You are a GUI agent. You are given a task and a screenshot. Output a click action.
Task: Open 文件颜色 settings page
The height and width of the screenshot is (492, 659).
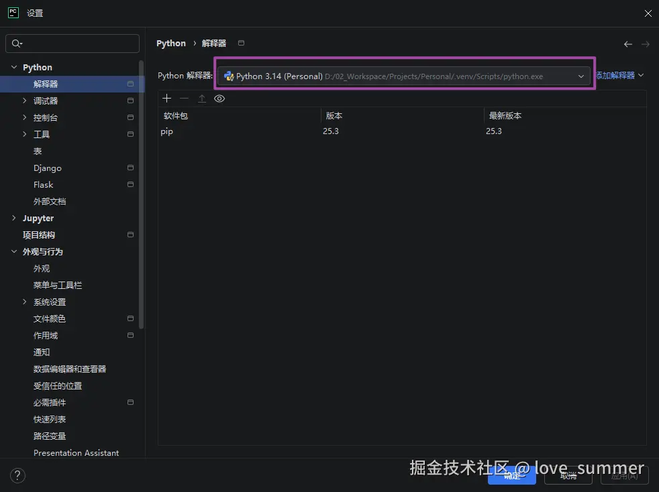(x=50, y=319)
